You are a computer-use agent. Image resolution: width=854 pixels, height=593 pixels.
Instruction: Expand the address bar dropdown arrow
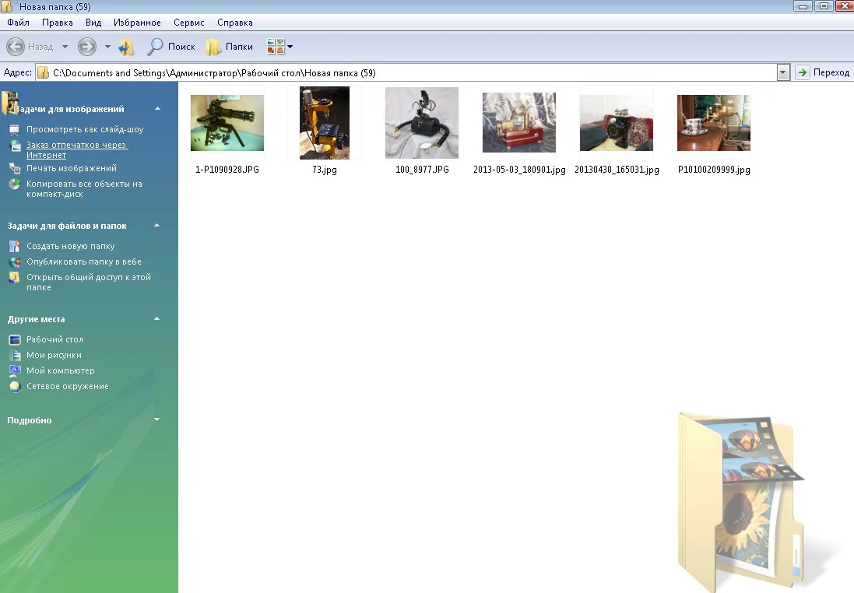point(783,72)
